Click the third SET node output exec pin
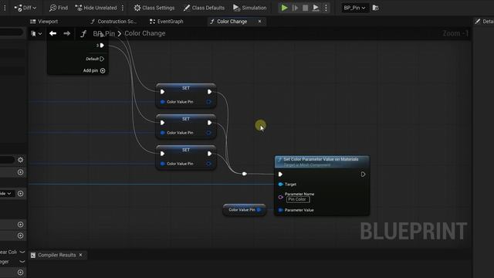 (209, 154)
